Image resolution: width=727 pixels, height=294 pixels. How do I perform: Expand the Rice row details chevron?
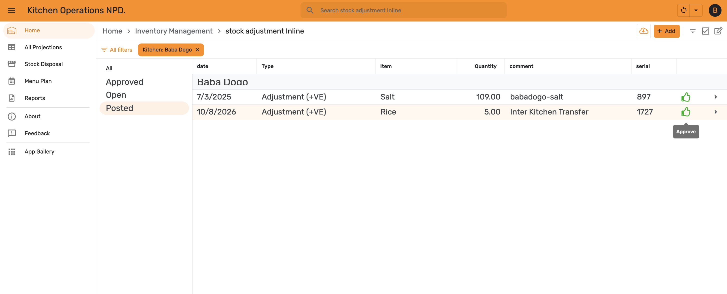pyautogui.click(x=715, y=112)
